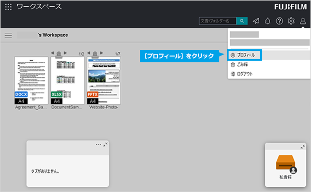
Task: Open the paper airplane send icon
Action: tap(256, 21)
